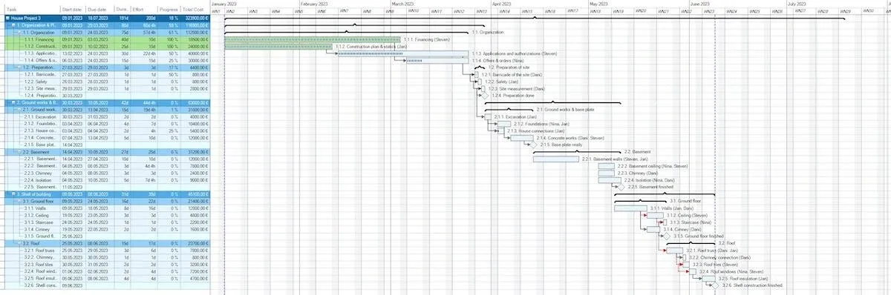The width and height of the screenshot is (891, 295).
Task: Click the July 2023 month header
Action: click(797, 4)
